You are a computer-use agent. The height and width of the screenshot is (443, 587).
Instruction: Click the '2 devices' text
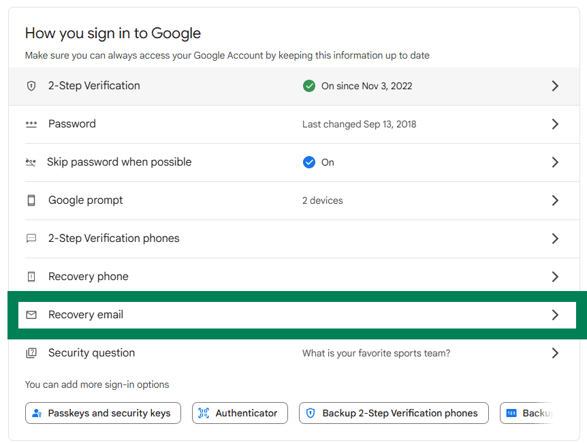pos(323,201)
